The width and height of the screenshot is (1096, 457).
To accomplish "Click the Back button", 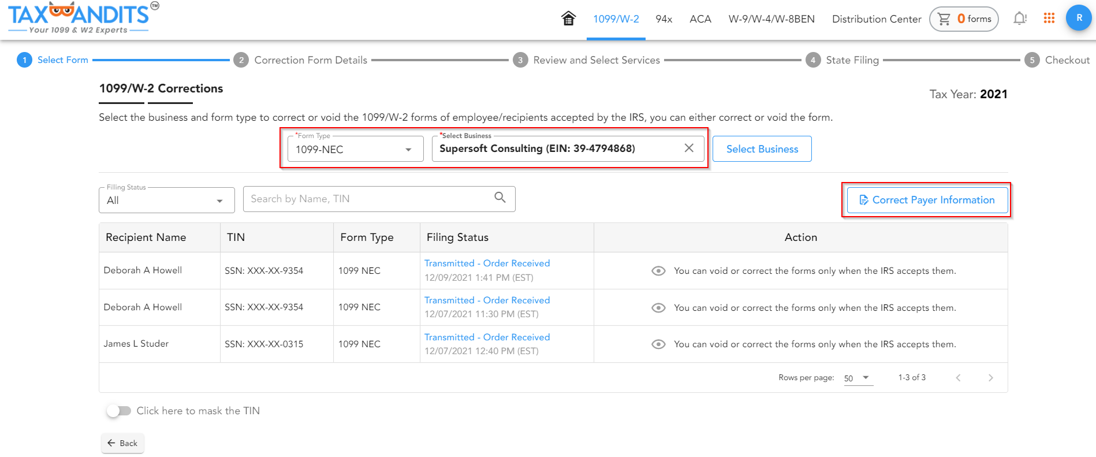I will pyautogui.click(x=122, y=443).
